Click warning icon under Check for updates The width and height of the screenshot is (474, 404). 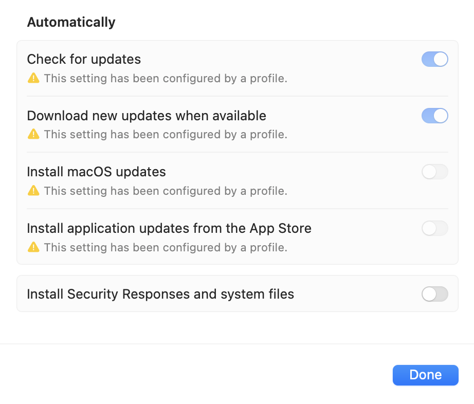click(33, 78)
